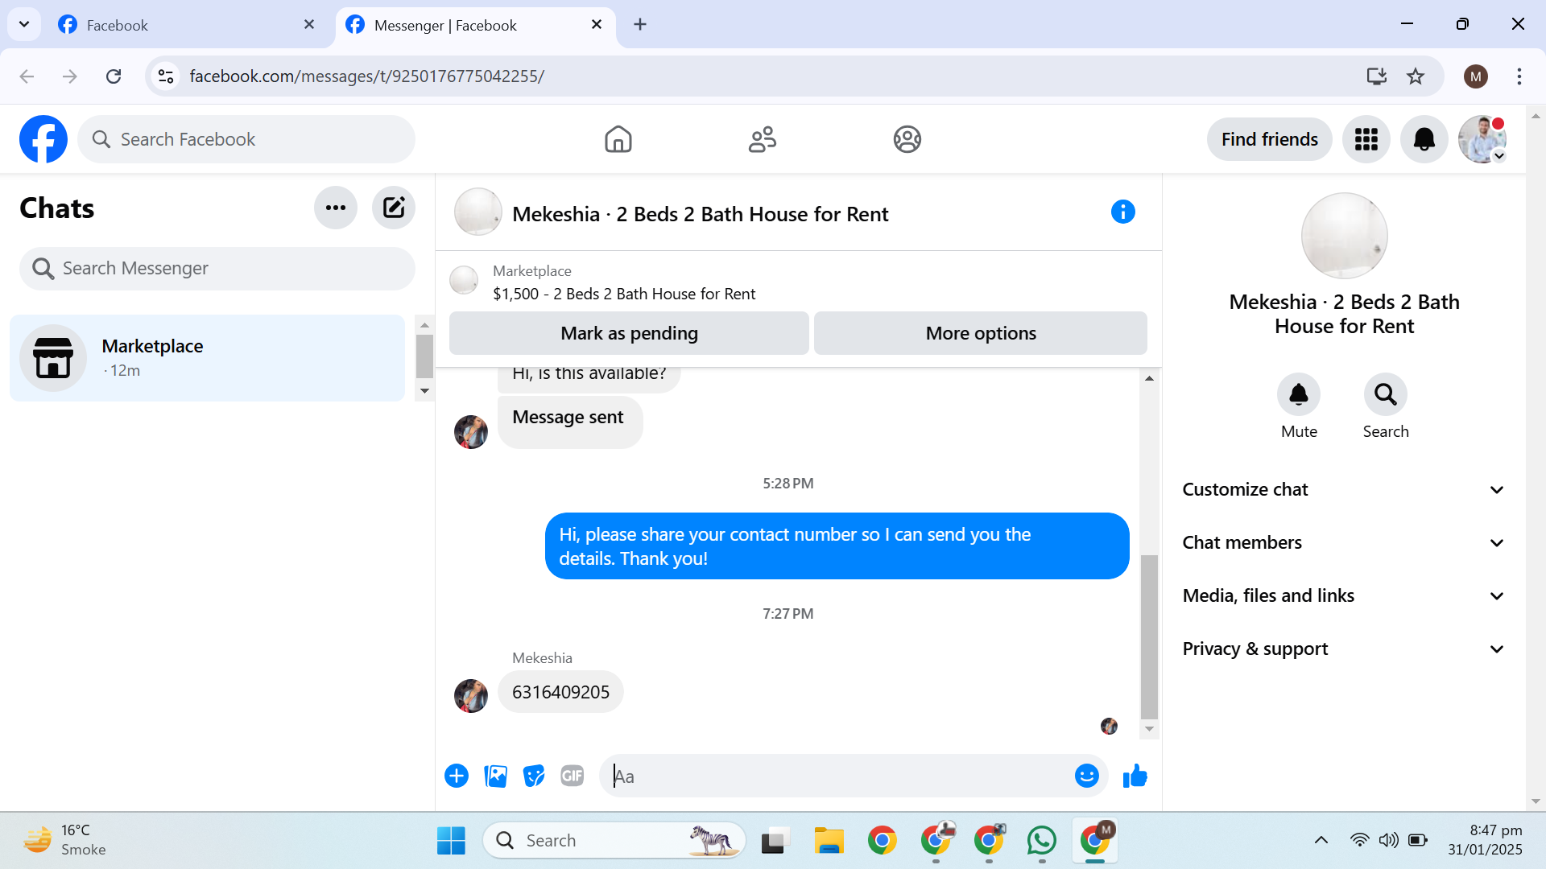Viewport: 1546px width, 869px height.
Task: Click the phone number message 6316409205
Action: coord(560,692)
